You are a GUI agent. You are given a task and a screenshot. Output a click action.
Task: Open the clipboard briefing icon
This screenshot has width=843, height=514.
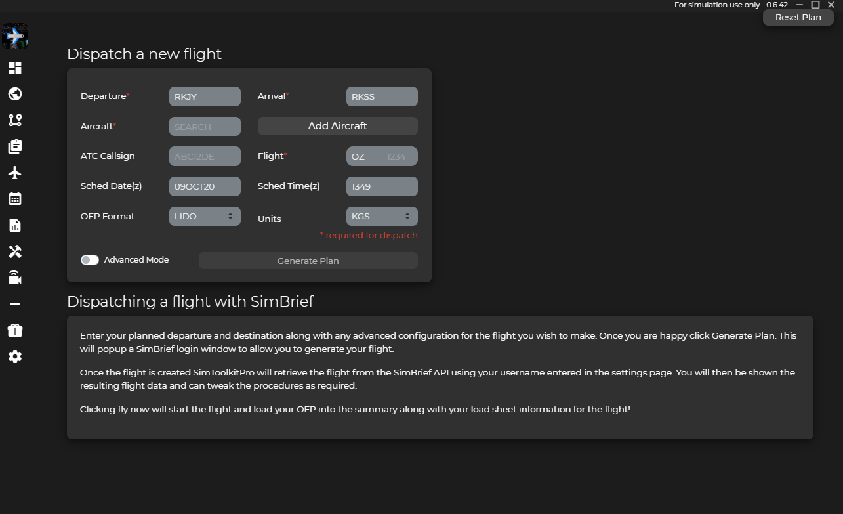15,146
